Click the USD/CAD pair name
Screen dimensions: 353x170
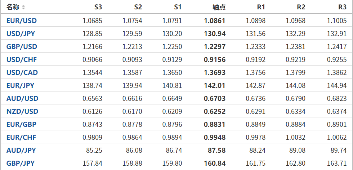coord(22,73)
